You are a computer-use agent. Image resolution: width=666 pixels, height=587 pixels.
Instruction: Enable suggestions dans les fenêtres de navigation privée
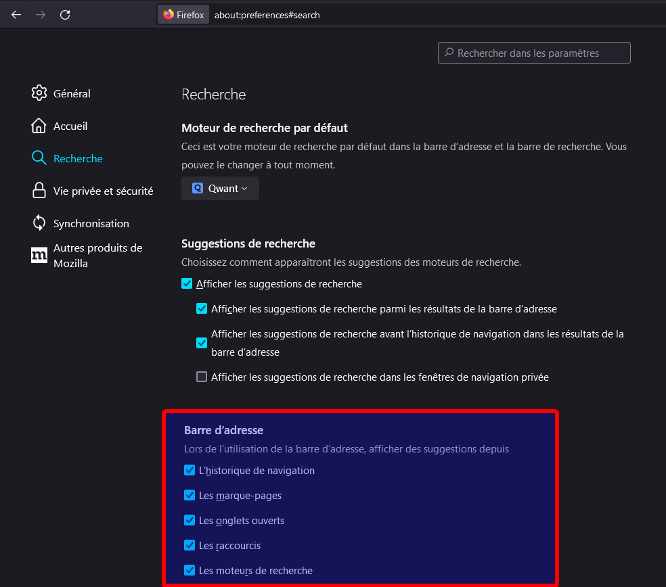pyautogui.click(x=202, y=377)
